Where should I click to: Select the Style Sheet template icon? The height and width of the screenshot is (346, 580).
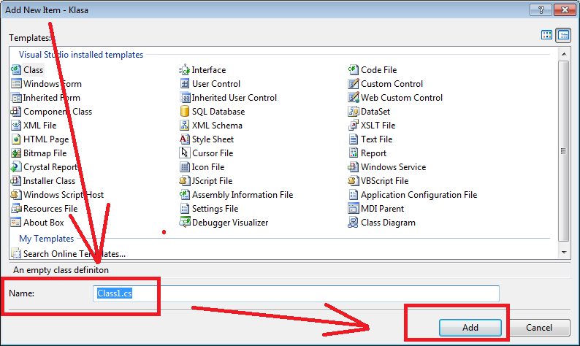185,139
